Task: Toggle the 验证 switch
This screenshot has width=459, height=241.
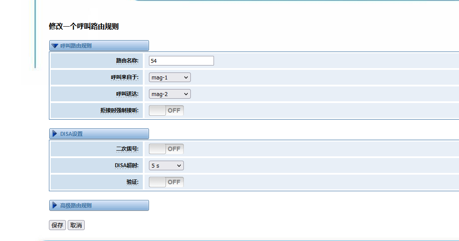Action: (166, 182)
